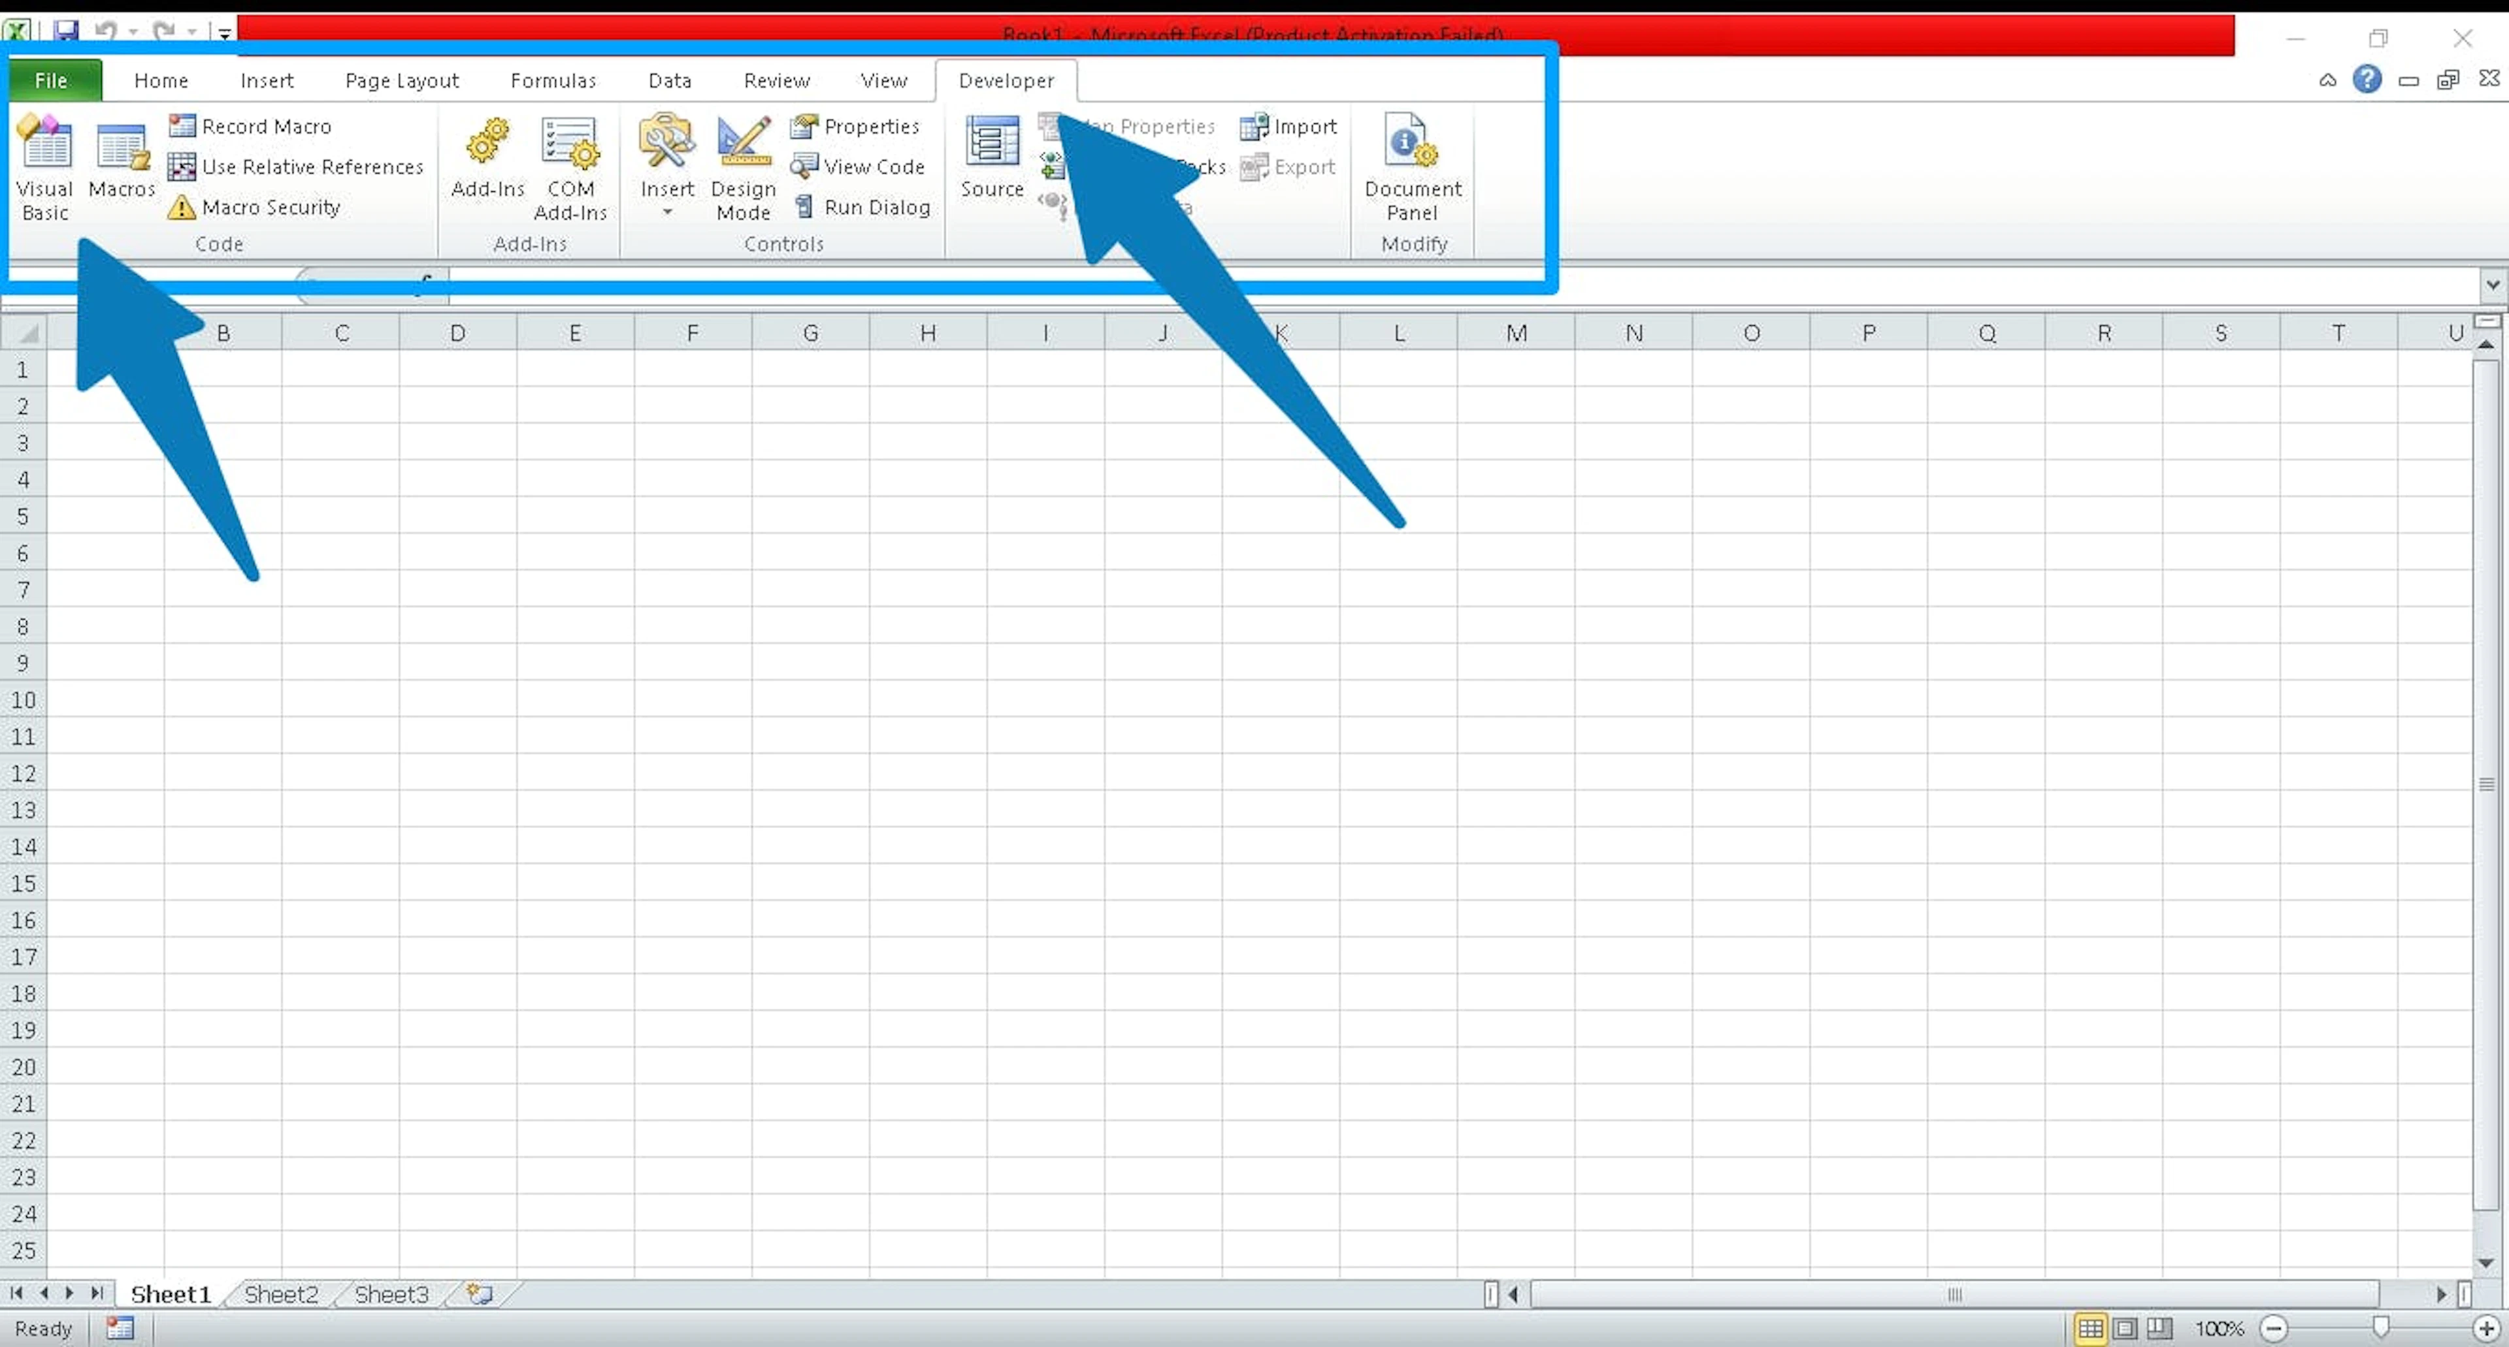Minimize the ribbon with the caret icon

[2328, 80]
